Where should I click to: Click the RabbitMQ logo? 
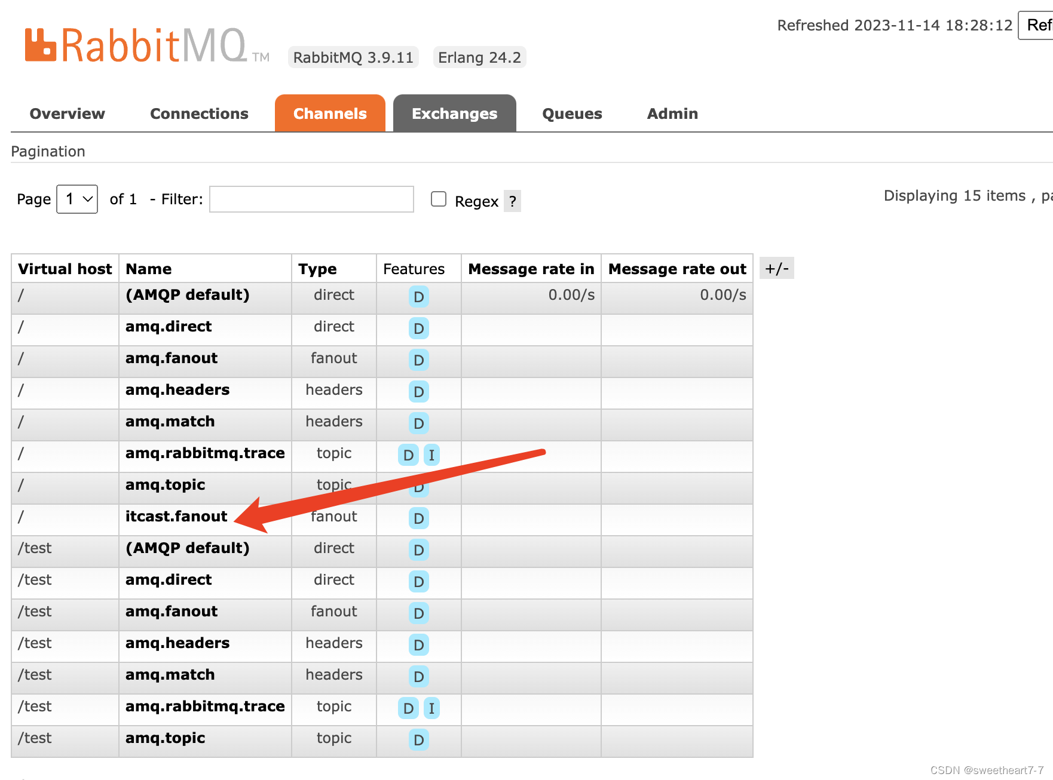(x=147, y=45)
